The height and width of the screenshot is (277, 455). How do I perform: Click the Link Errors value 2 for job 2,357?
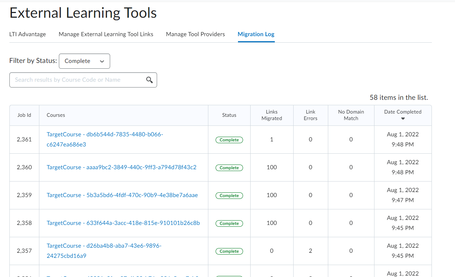(311, 251)
